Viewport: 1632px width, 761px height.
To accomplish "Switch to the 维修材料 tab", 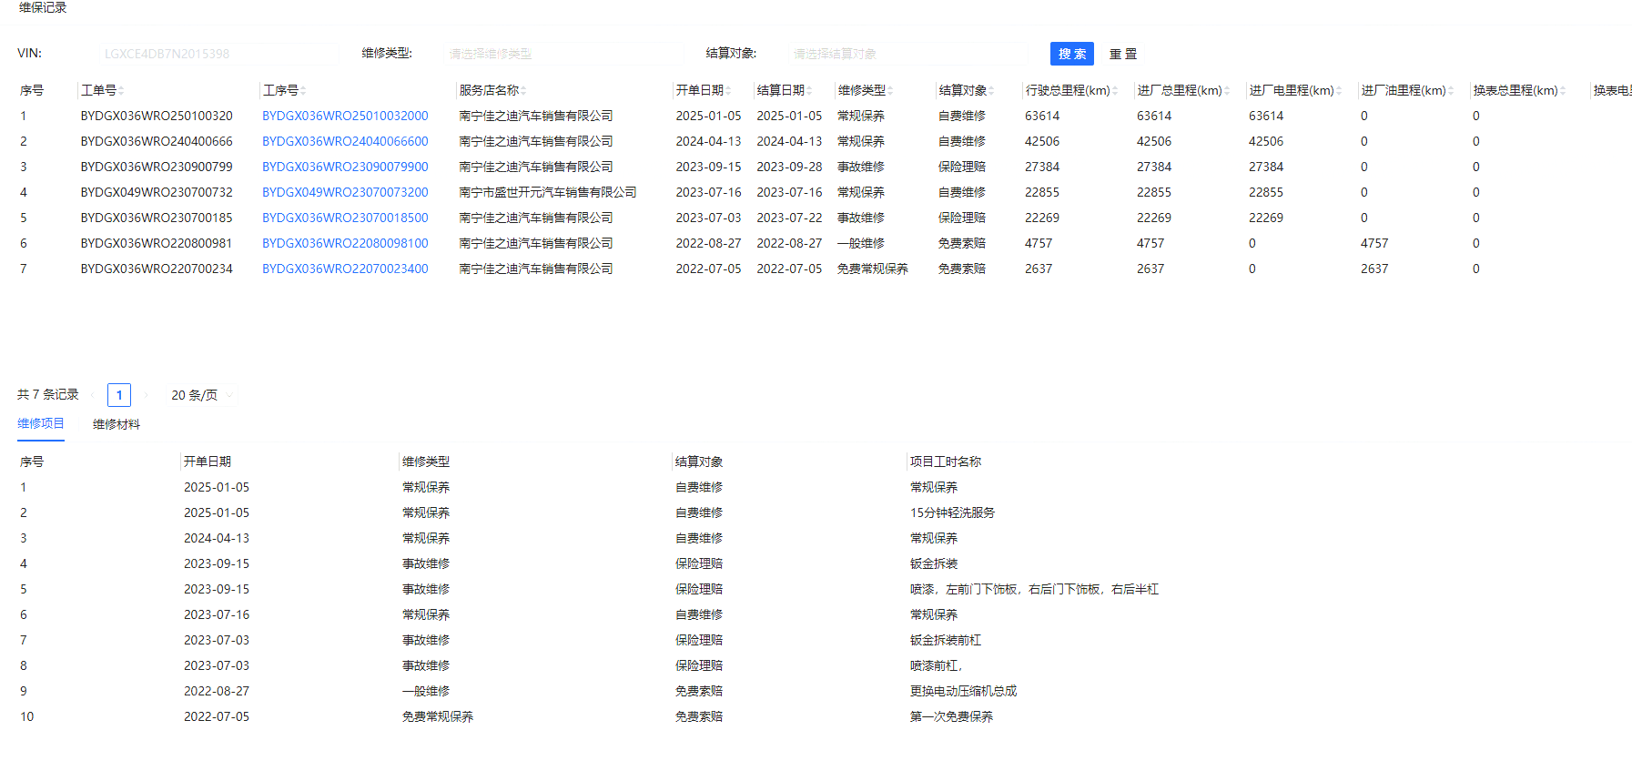I will click(117, 424).
